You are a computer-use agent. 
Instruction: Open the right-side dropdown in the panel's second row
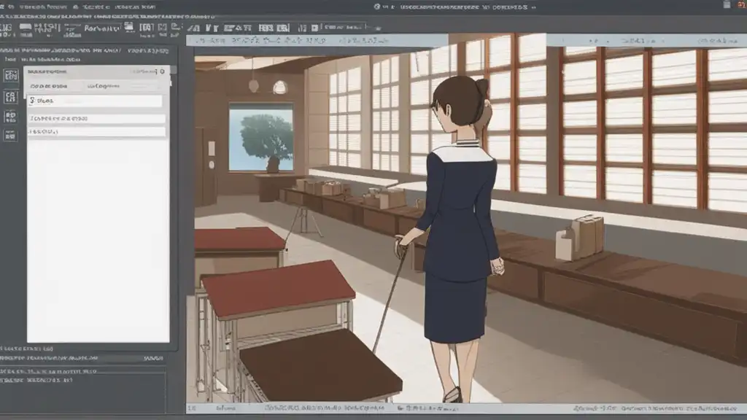[122, 86]
